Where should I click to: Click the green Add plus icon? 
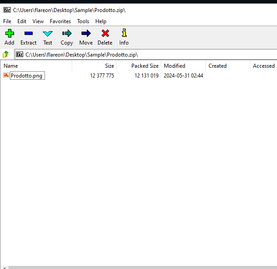point(9,33)
